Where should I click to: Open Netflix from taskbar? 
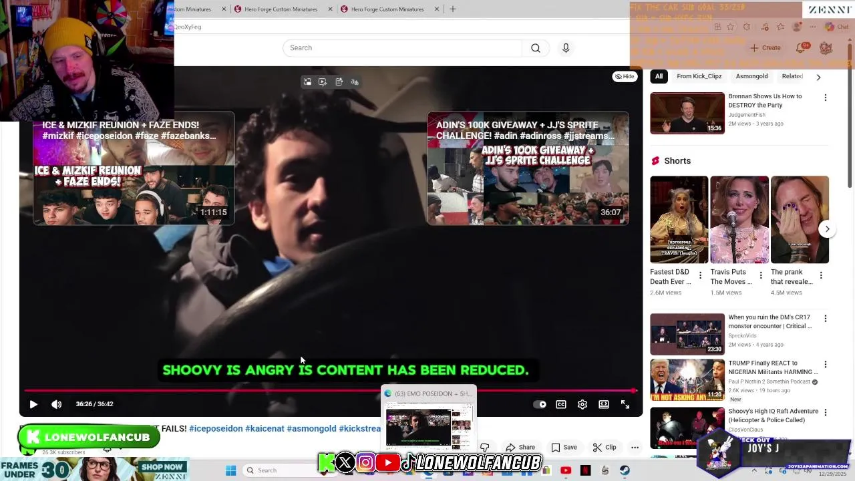[x=586, y=470]
